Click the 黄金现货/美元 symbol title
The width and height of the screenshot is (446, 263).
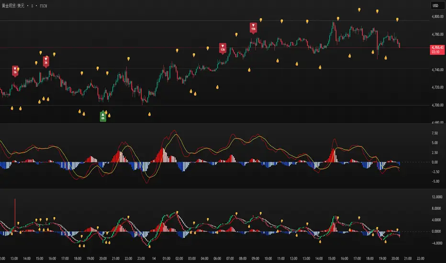(x=13, y=6)
